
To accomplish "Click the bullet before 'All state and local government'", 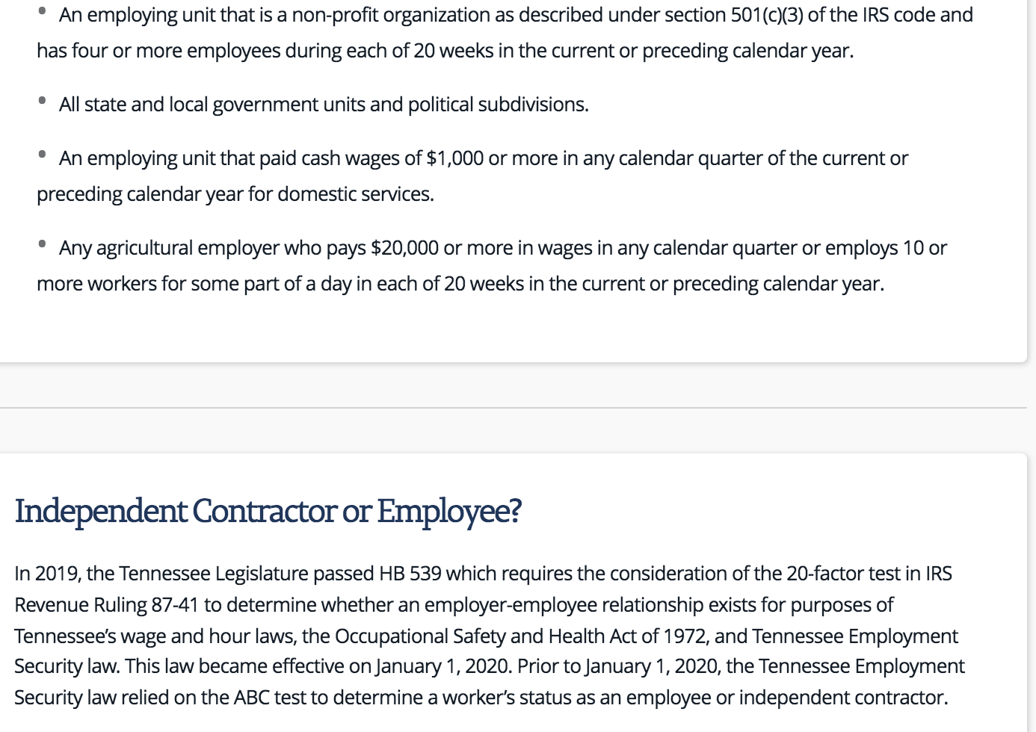I will tap(43, 101).
